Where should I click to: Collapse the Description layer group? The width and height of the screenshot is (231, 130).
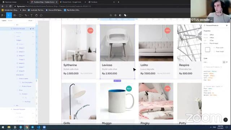coord(15,75)
